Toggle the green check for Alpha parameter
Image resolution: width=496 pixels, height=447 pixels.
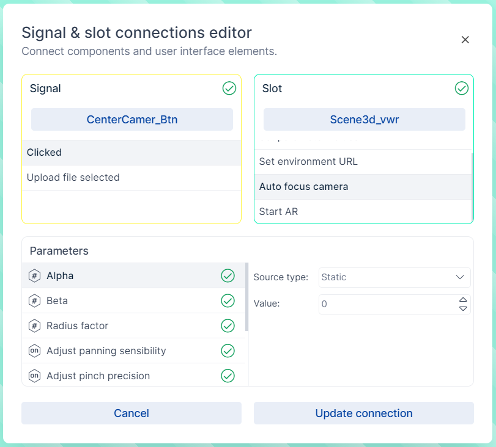(x=228, y=276)
